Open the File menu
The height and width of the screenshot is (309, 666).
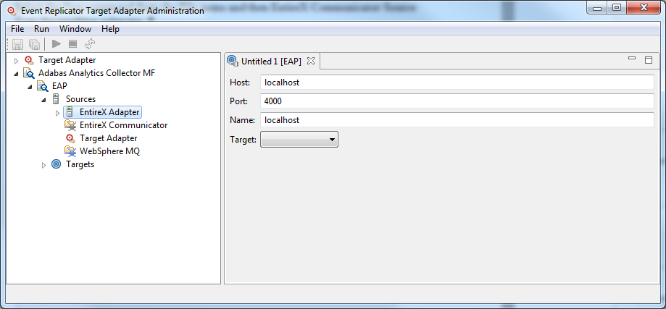(17, 29)
